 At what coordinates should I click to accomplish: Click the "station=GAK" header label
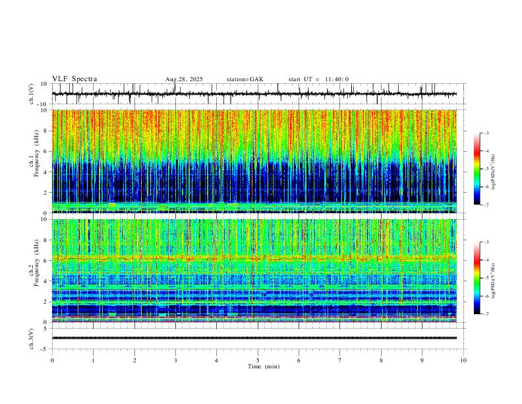245,79
